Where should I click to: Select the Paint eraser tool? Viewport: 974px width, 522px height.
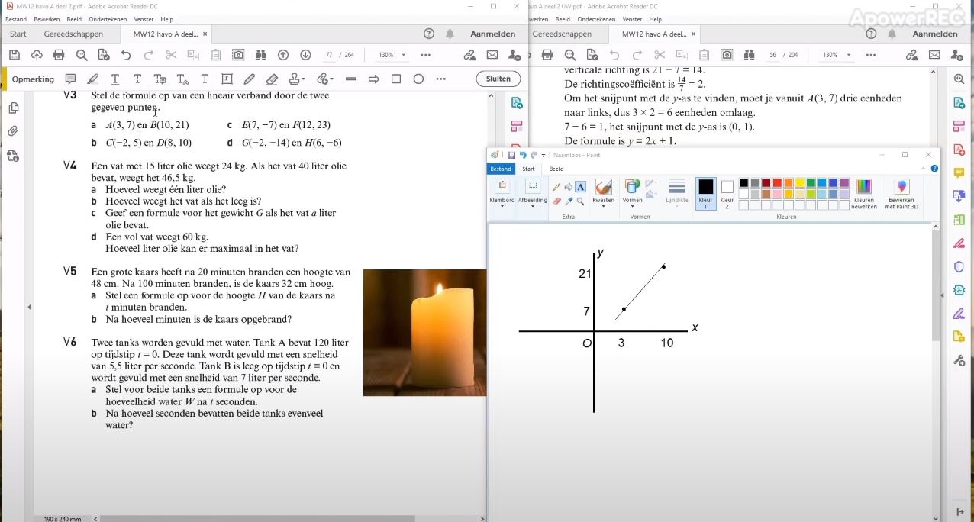pyautogui.click(x=556, y=201)
